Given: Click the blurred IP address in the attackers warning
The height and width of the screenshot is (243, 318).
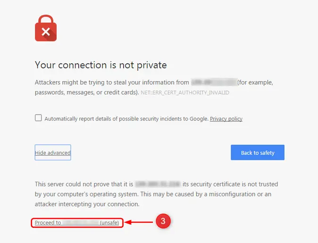Looking at the screenshot, I should pyautogui.click(x=213, y=82).
